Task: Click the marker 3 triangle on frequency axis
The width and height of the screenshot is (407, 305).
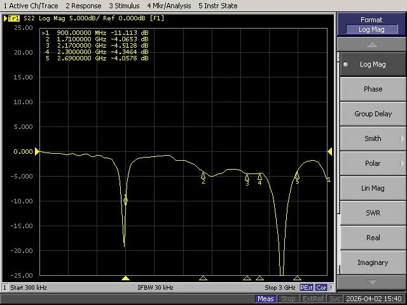Action: point(247,278)
